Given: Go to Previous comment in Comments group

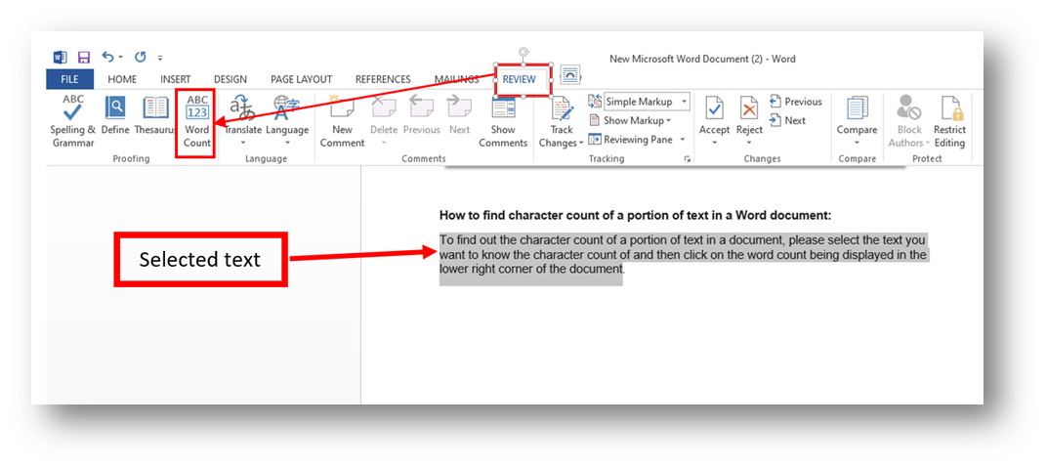Looking at the screenshot, I should click(x=421, y=115).
